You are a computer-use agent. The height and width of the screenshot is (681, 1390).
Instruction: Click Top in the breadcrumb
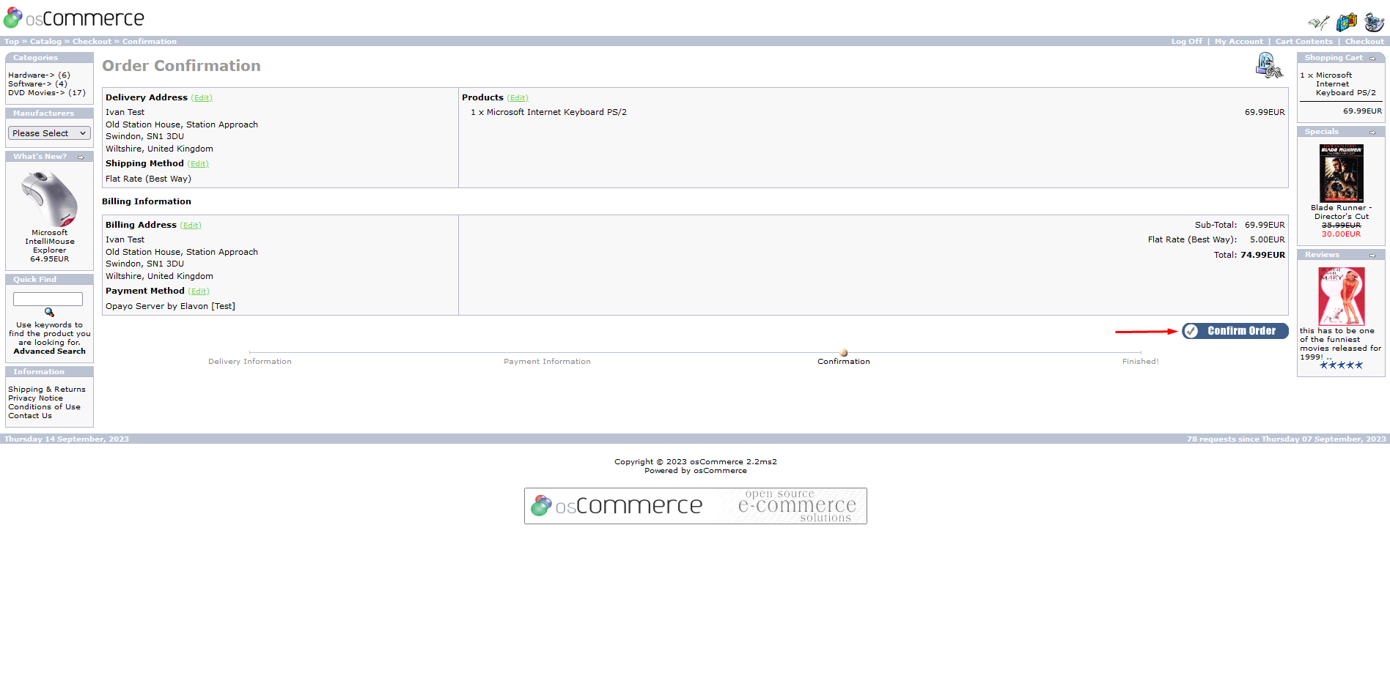pos(12,42)
